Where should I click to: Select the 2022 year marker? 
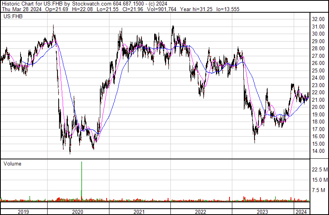[201, 211]
